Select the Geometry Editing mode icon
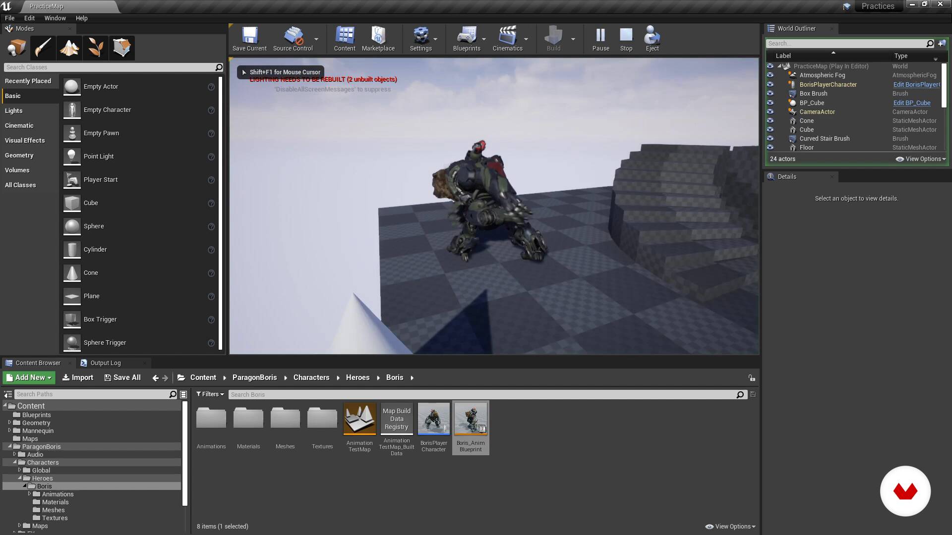This screenshot has height=535, width=952. [121, 48]
